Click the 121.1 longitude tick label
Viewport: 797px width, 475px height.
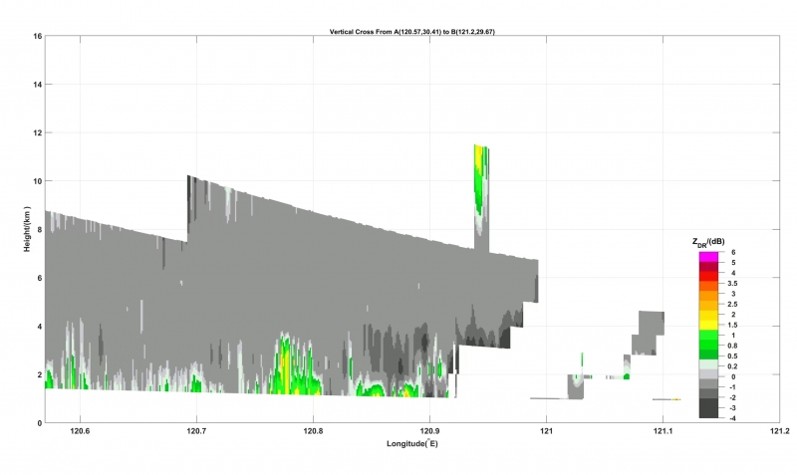tap(664, 432)
